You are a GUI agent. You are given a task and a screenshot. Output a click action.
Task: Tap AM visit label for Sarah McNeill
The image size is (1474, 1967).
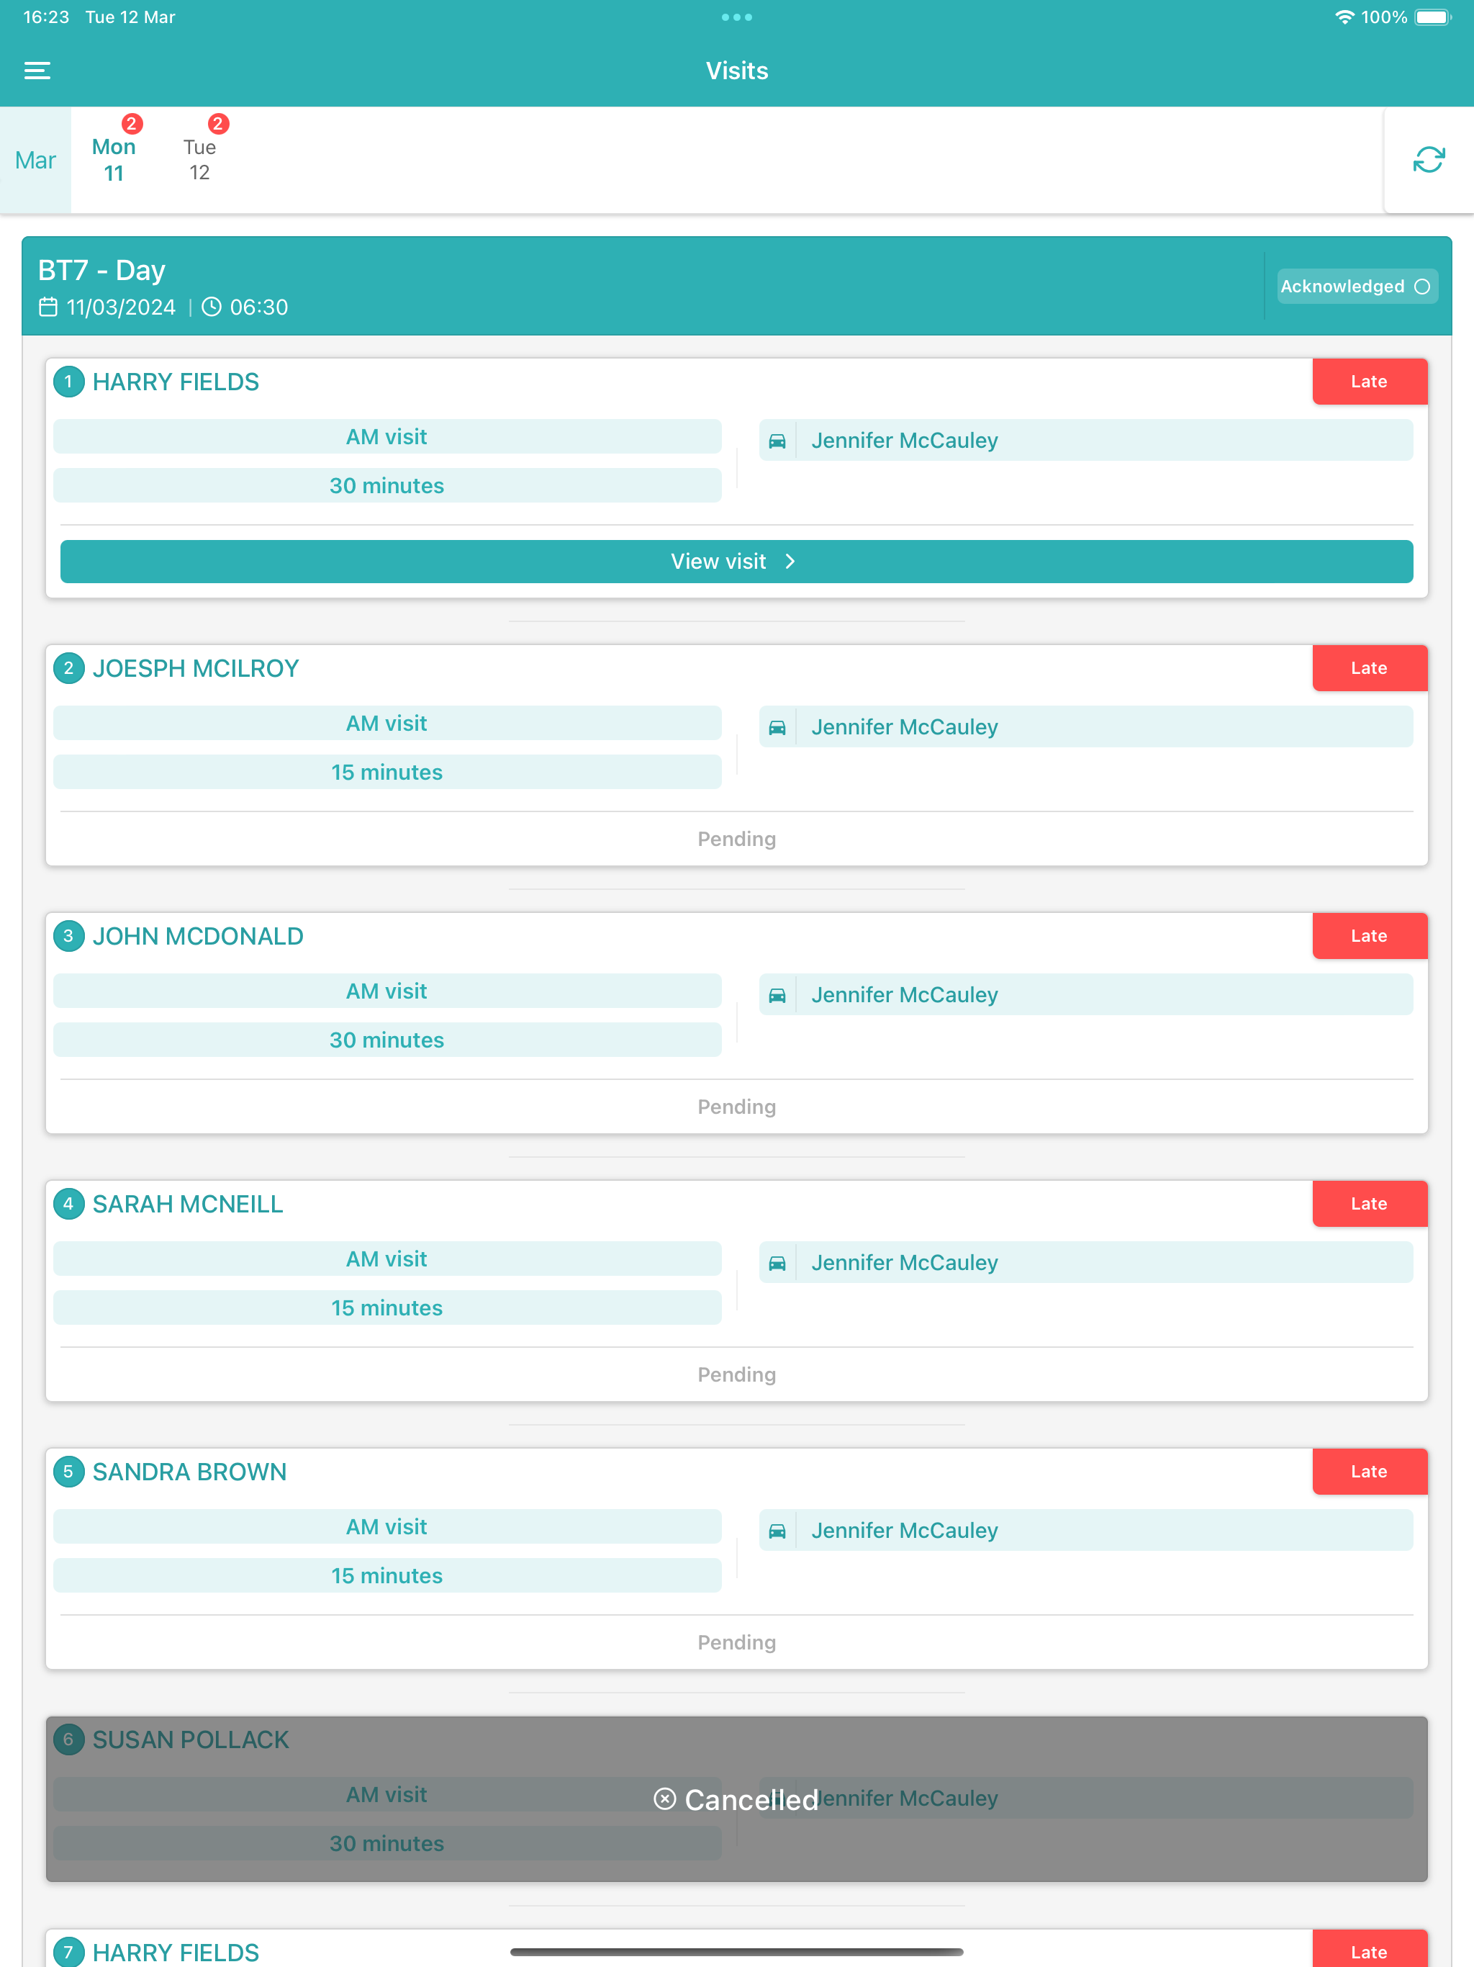[x=386, y=1259]
